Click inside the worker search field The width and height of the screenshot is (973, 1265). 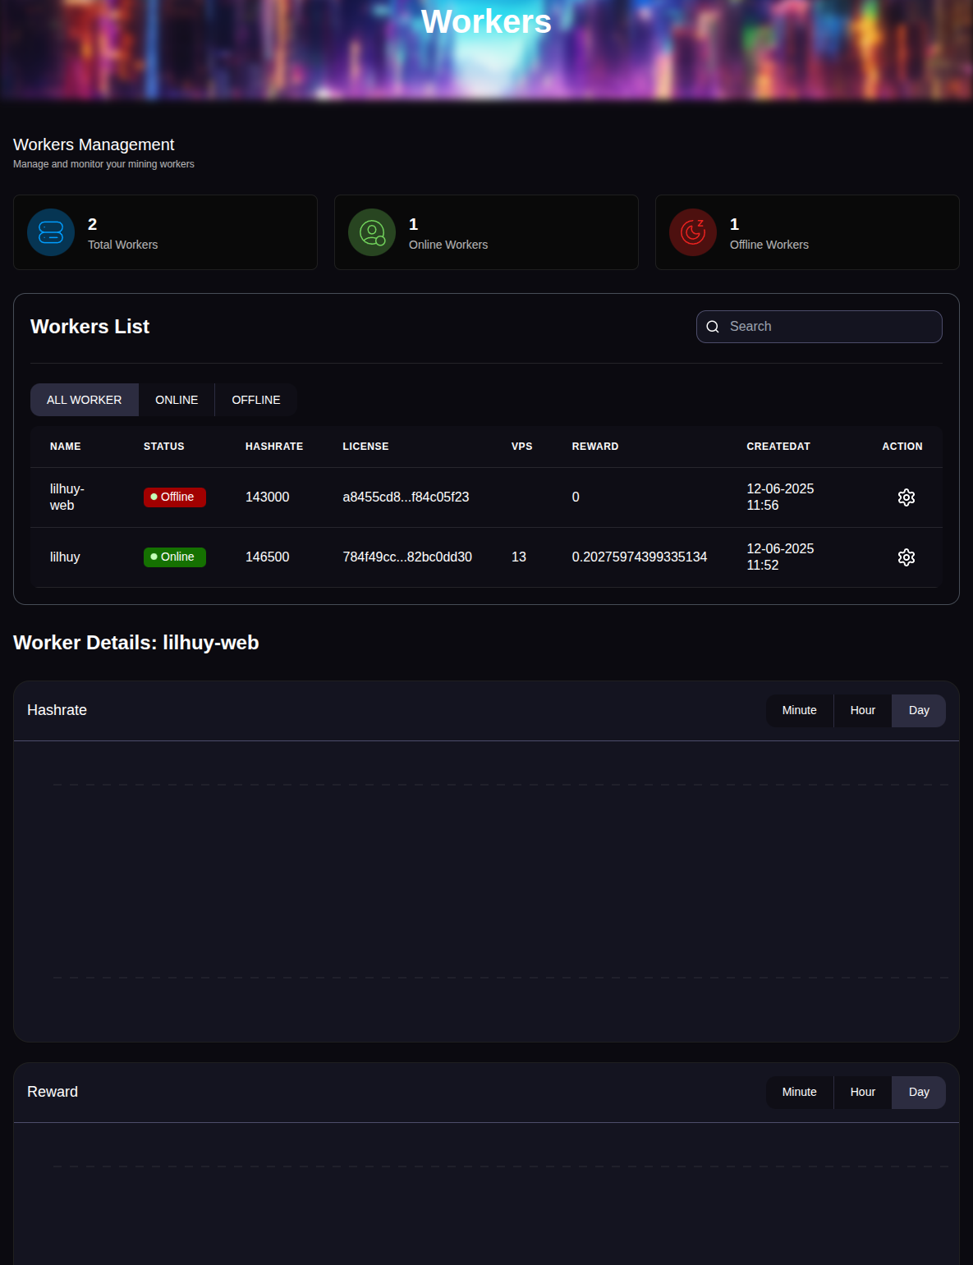(x=829, y=327)
